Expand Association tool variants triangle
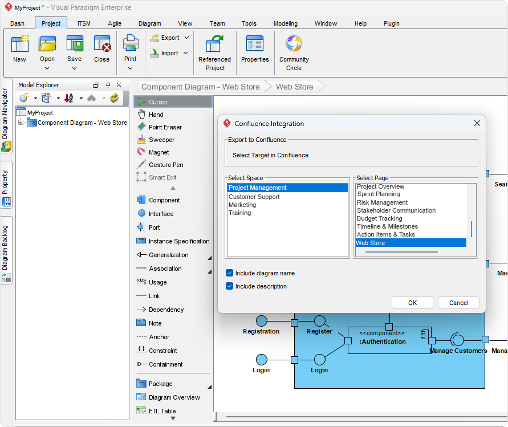The image size is (508, 427). 210,271
